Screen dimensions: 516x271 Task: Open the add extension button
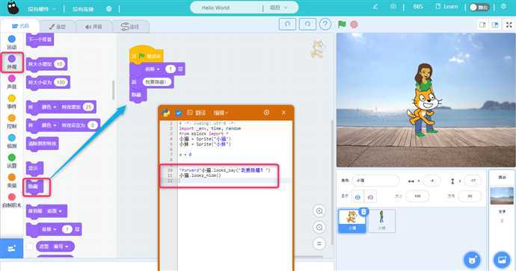(11, 249)
